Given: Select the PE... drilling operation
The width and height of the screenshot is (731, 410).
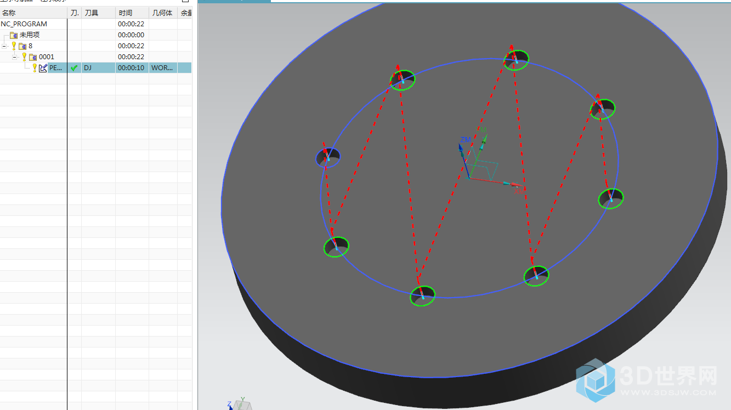Looking at the screenshot, I should tap(55, 68).
